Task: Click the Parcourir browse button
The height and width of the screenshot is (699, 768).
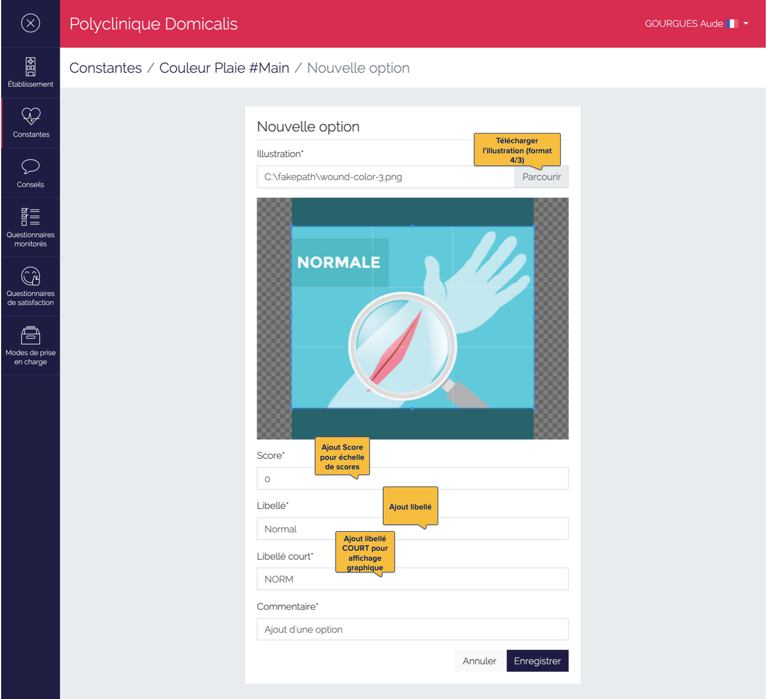Action: coord(541,177)
